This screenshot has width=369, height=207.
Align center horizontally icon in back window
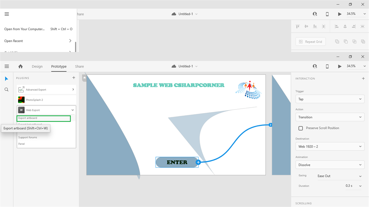[x=345, y=26]
